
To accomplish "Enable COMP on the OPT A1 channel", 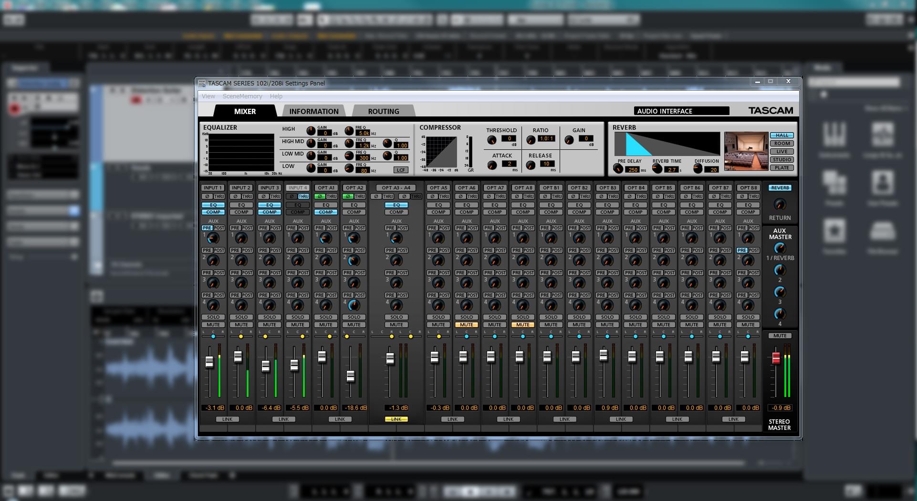I will 326,212.
